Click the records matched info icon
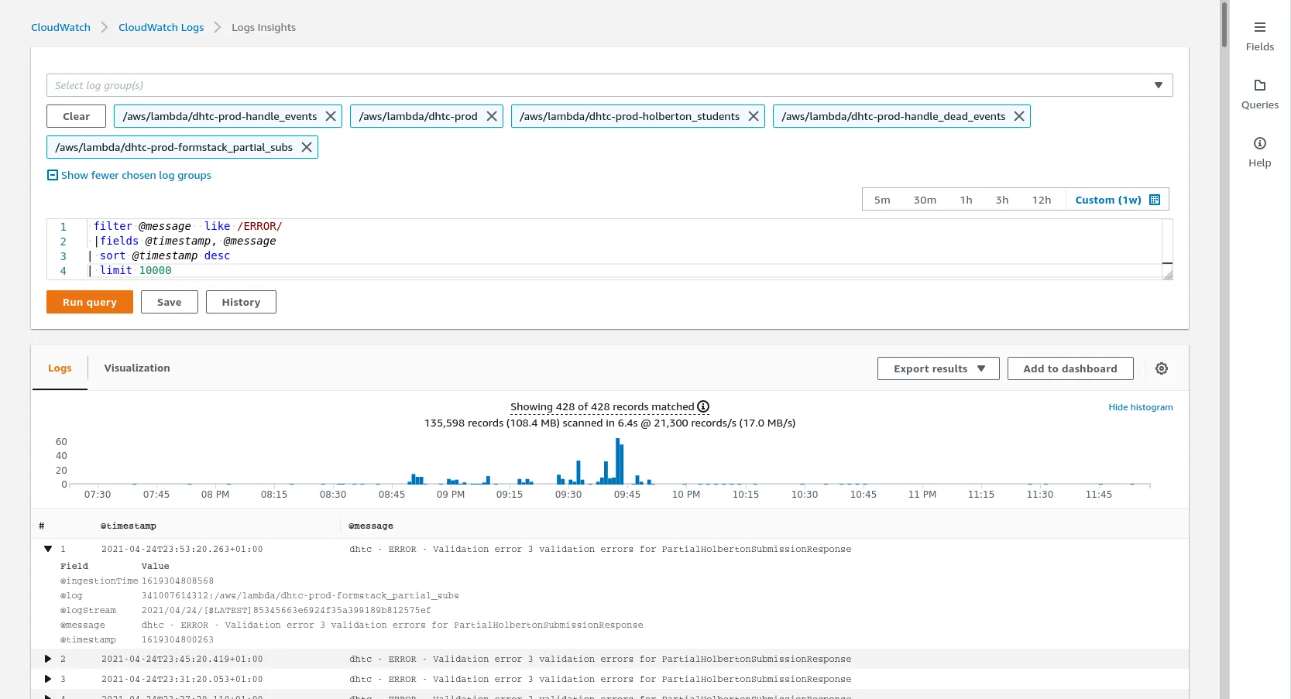1291x699 pixels. [x=703, y=406]
